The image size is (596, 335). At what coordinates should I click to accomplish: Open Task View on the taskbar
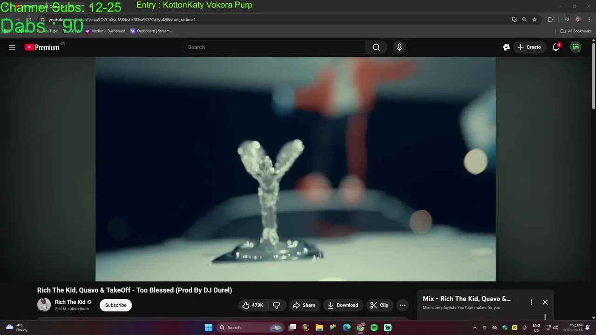click(x=292, y=328)
